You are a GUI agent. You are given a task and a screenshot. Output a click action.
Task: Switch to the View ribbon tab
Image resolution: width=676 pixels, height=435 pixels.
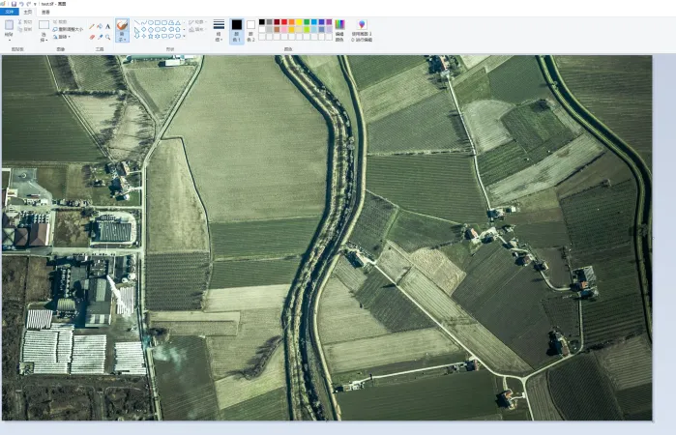tap(45, 12)
